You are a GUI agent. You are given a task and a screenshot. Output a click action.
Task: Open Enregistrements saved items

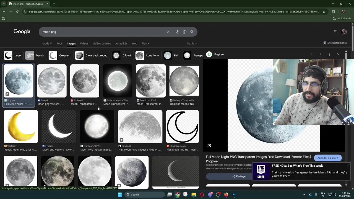click(x=335, y=43)
